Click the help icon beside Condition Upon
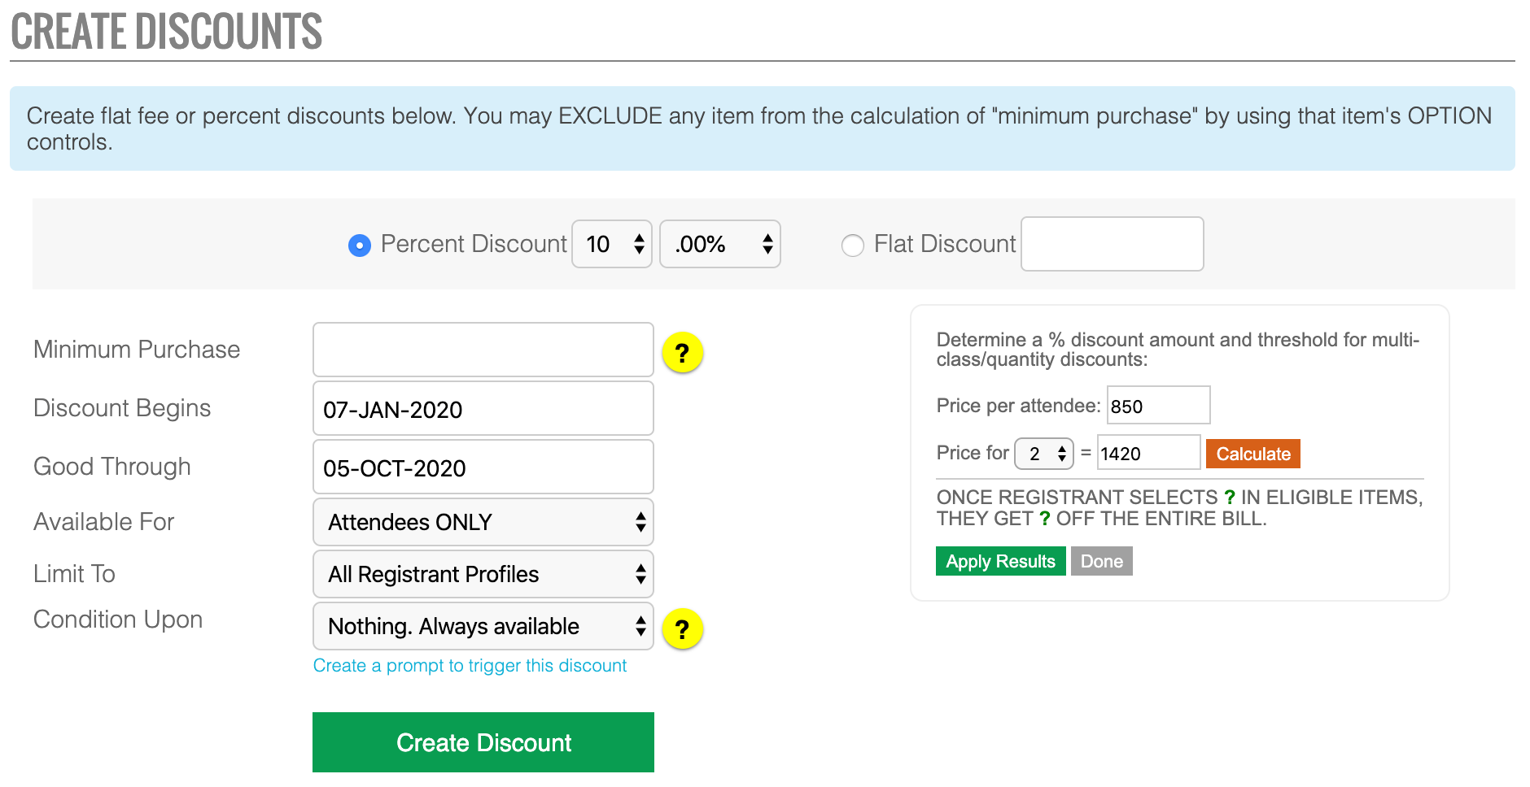1530x787 pixels. 682,628
